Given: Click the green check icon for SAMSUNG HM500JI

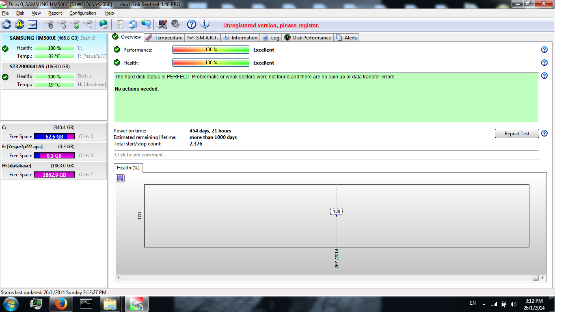Looking at the screenshot, I should pos(5,48).
